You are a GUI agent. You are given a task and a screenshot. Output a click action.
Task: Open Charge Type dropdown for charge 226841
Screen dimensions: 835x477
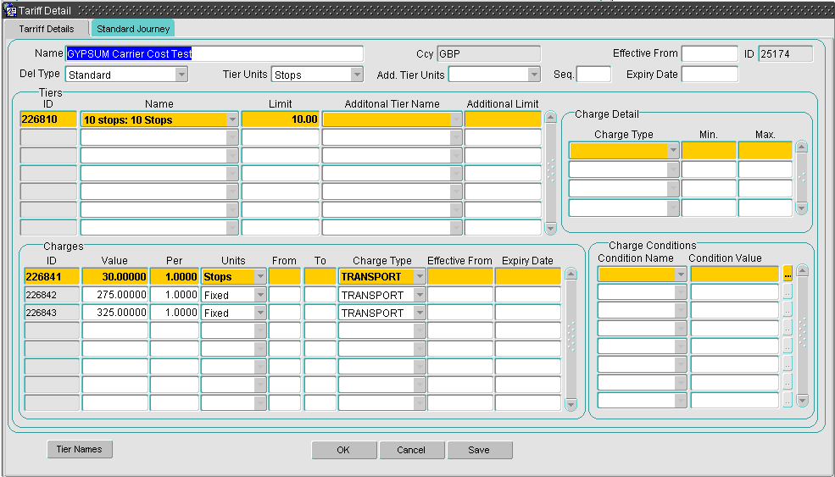pyautogui.click(x=420, y=277)
